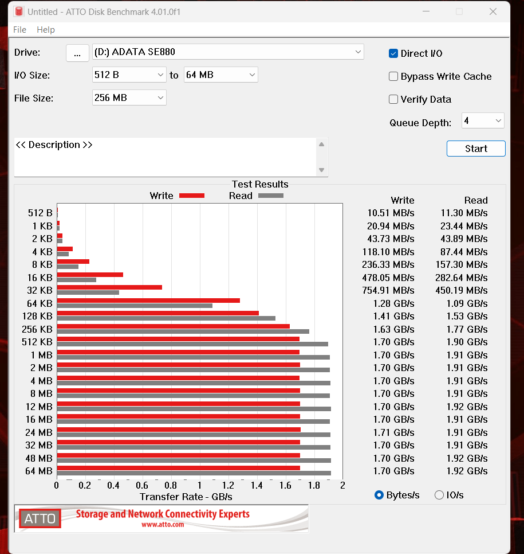Screen dimensions: 524x554
Task: Minimize the ATTO Disk Benchmark window
Action: [425, 11]
